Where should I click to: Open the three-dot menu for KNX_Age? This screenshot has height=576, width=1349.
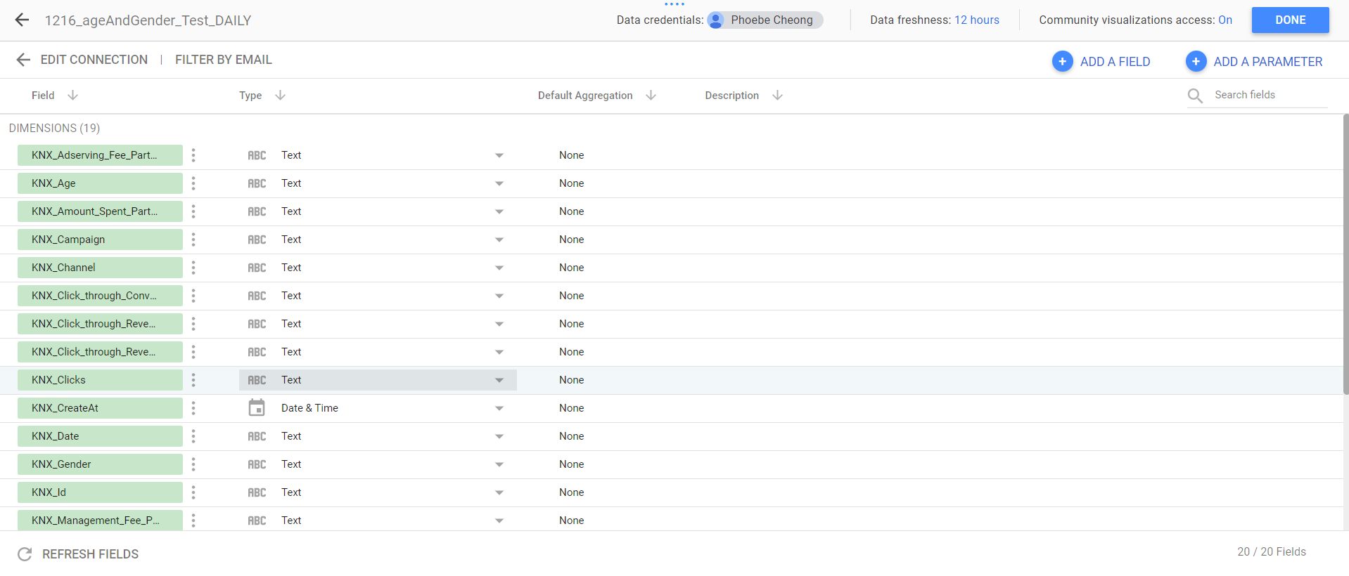tap(193, 183)
